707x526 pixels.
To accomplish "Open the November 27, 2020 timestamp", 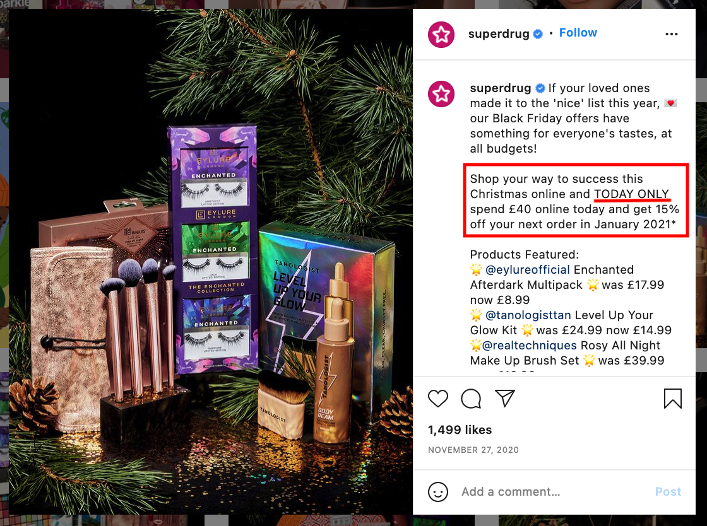I will [473, 450].
